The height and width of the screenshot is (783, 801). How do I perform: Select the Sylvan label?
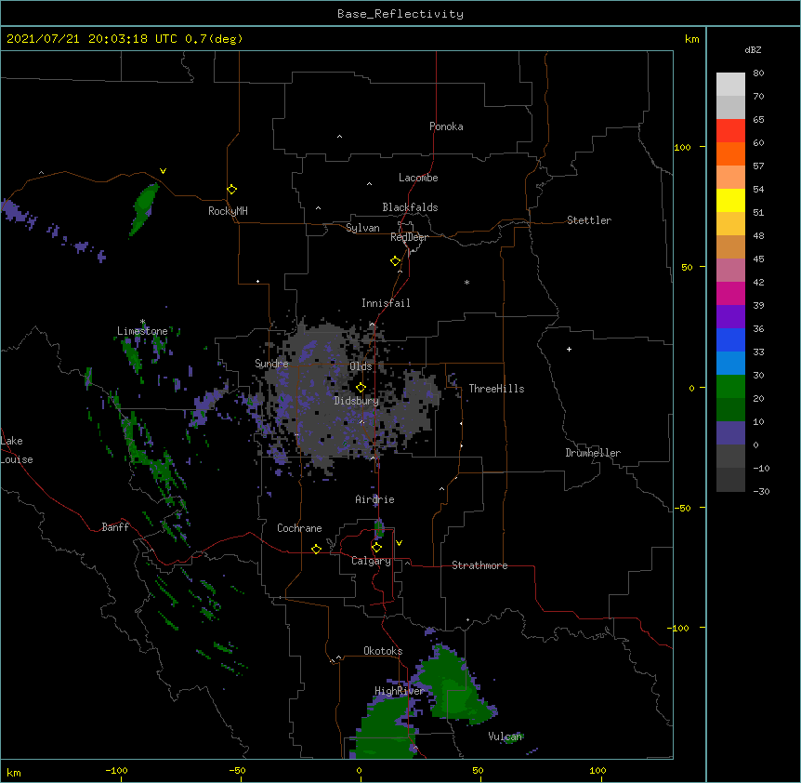click(362, 228)
